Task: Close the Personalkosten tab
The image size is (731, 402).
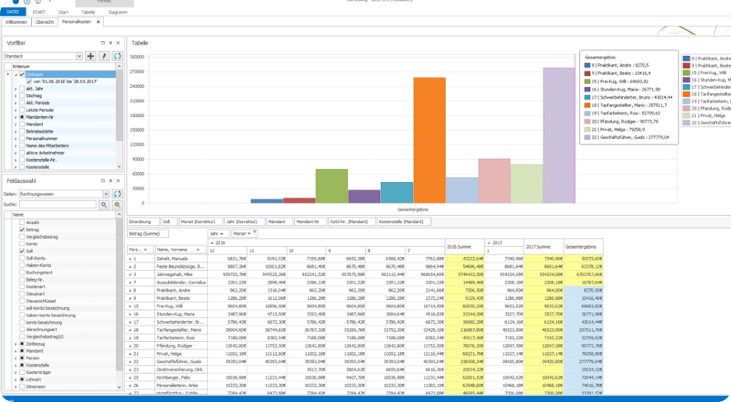Action: coord(100,21)
